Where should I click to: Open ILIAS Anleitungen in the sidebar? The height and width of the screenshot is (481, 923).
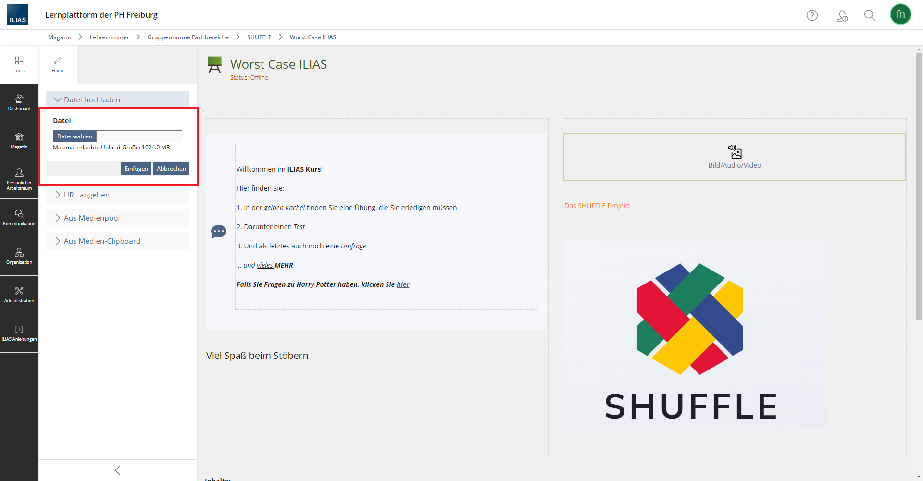19,333
